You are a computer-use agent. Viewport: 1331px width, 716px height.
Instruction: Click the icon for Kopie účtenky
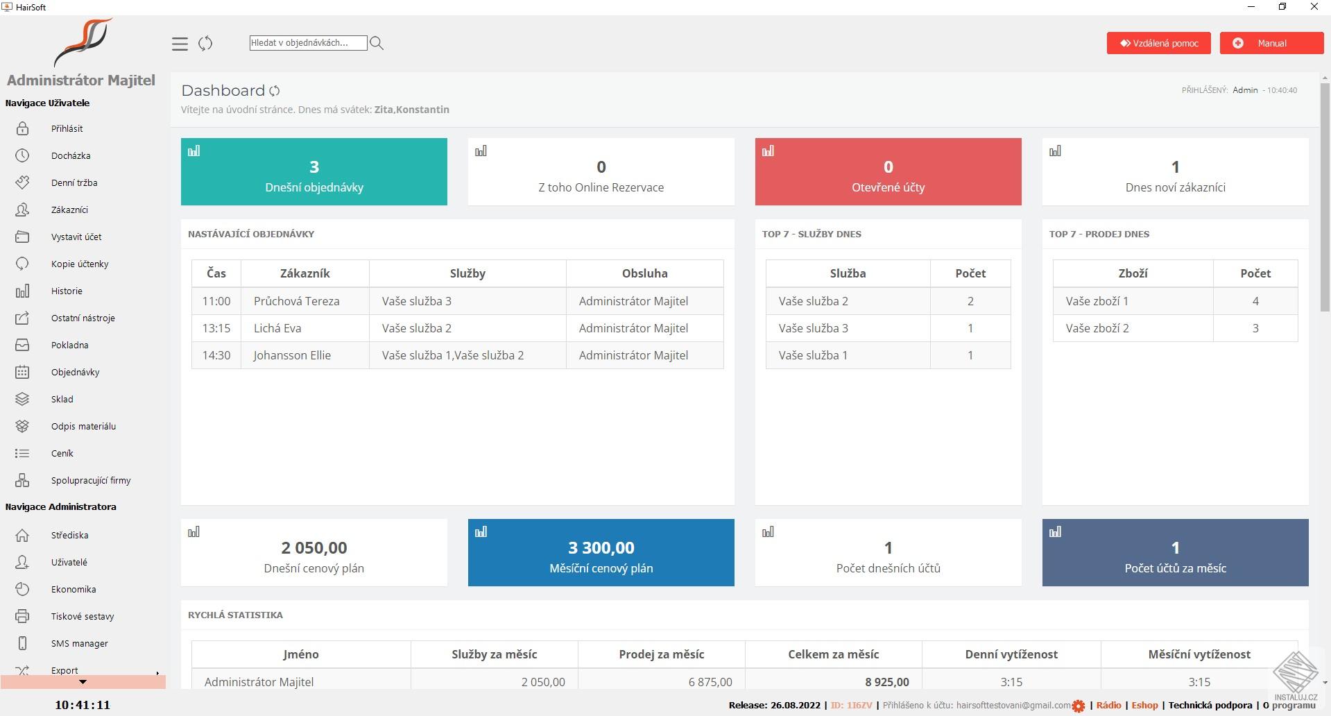coord(22,264)
